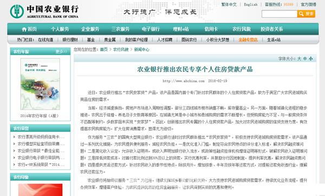Click 农行风貌 in the breadcrumb
This screenshot has height=196, width=325.
point(121,50)
